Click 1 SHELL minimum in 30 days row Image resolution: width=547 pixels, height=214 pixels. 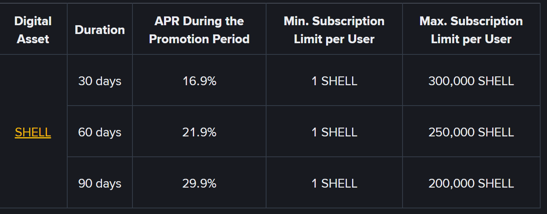[334, 81]
